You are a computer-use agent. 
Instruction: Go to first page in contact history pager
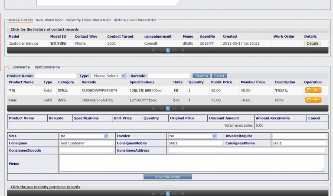[153, 50]
